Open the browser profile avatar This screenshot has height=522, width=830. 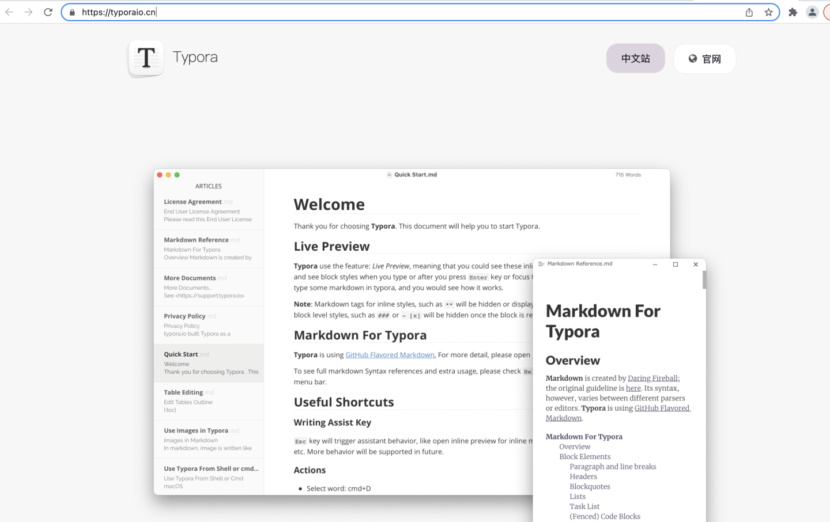pyautogui.click(x=812, y=12)
